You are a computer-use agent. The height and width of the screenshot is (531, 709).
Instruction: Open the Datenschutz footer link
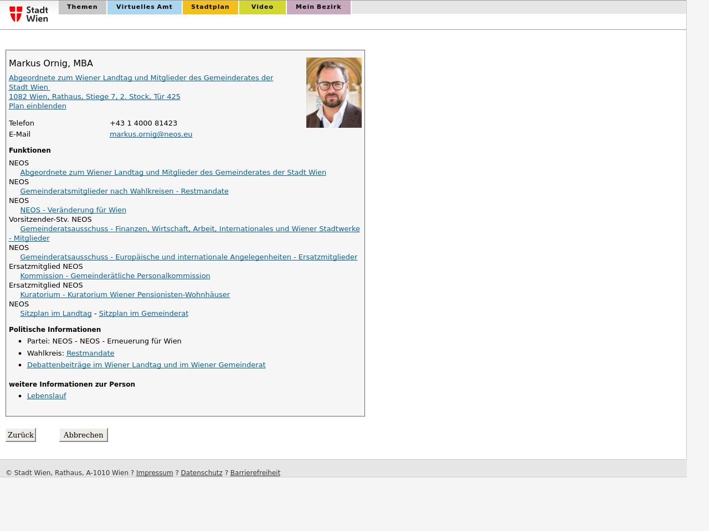pos(202,473)
